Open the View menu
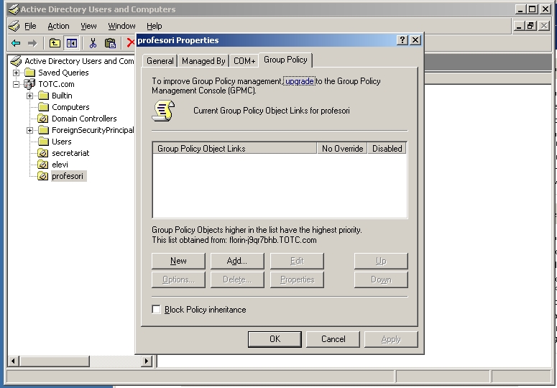 88,26
